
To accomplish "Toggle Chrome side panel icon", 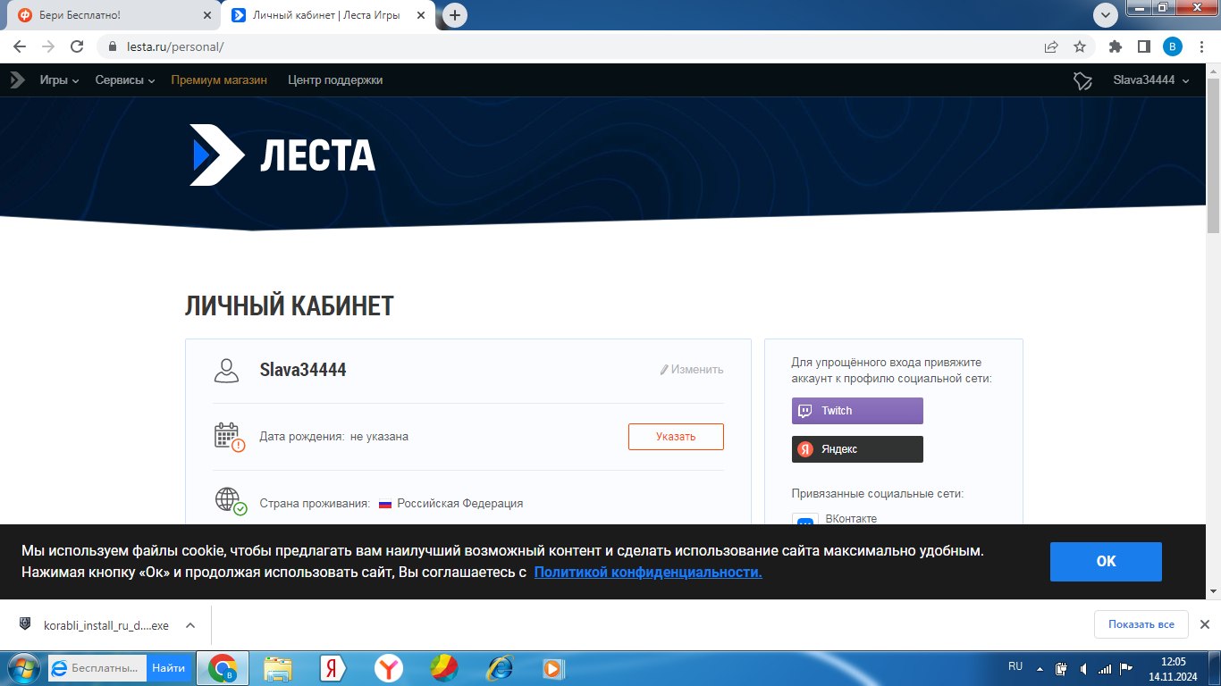I will coord(1143,46).
